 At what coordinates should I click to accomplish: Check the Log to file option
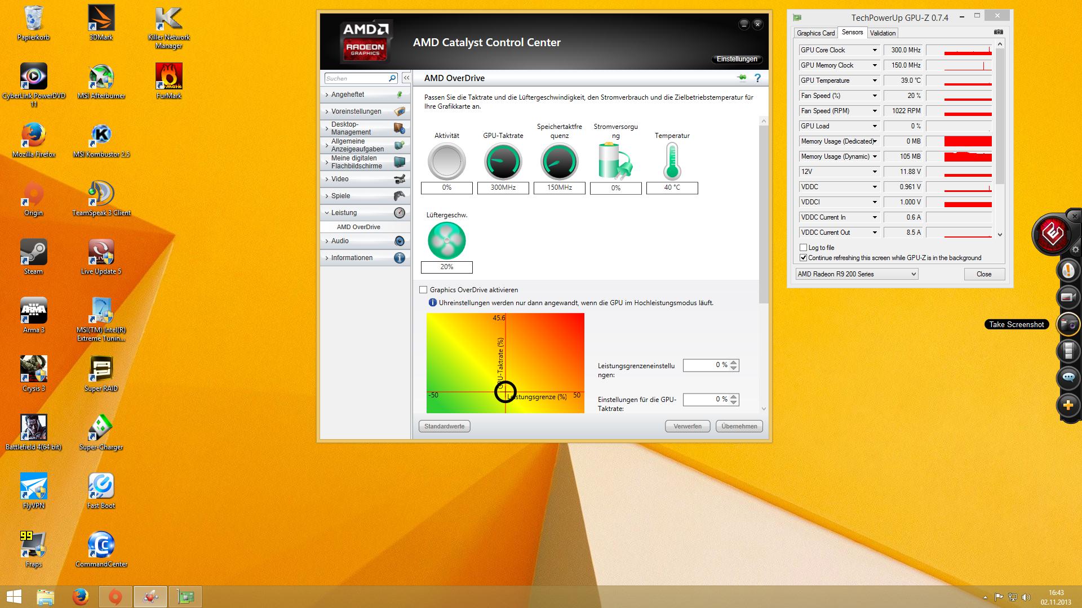(x=803, y=248)
